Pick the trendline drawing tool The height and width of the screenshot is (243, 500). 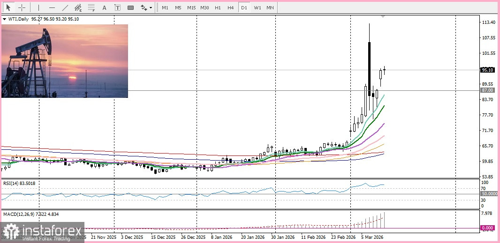65,7
